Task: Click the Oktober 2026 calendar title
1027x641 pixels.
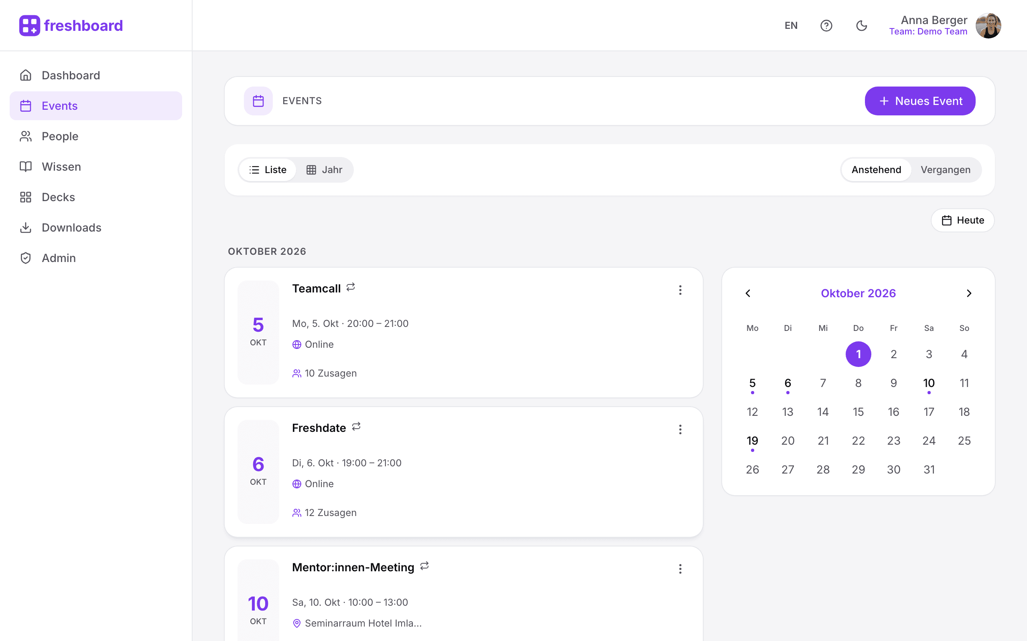Action: (858, 293)
